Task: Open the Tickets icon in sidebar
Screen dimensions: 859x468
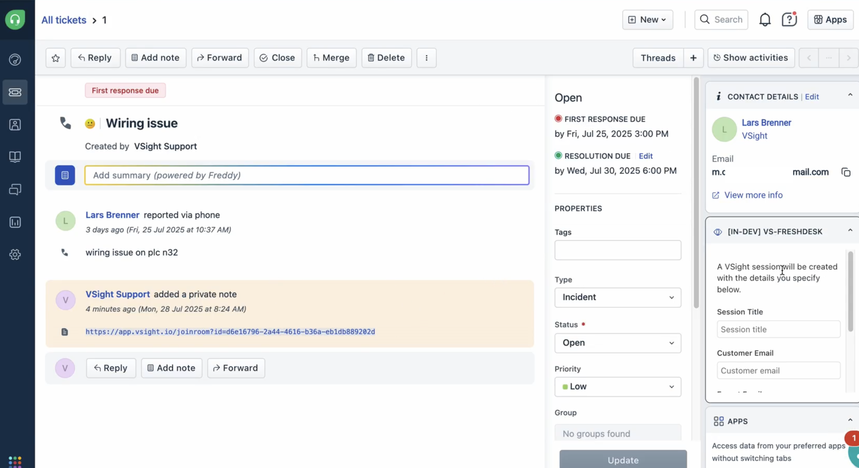Action: pos(15,92)
